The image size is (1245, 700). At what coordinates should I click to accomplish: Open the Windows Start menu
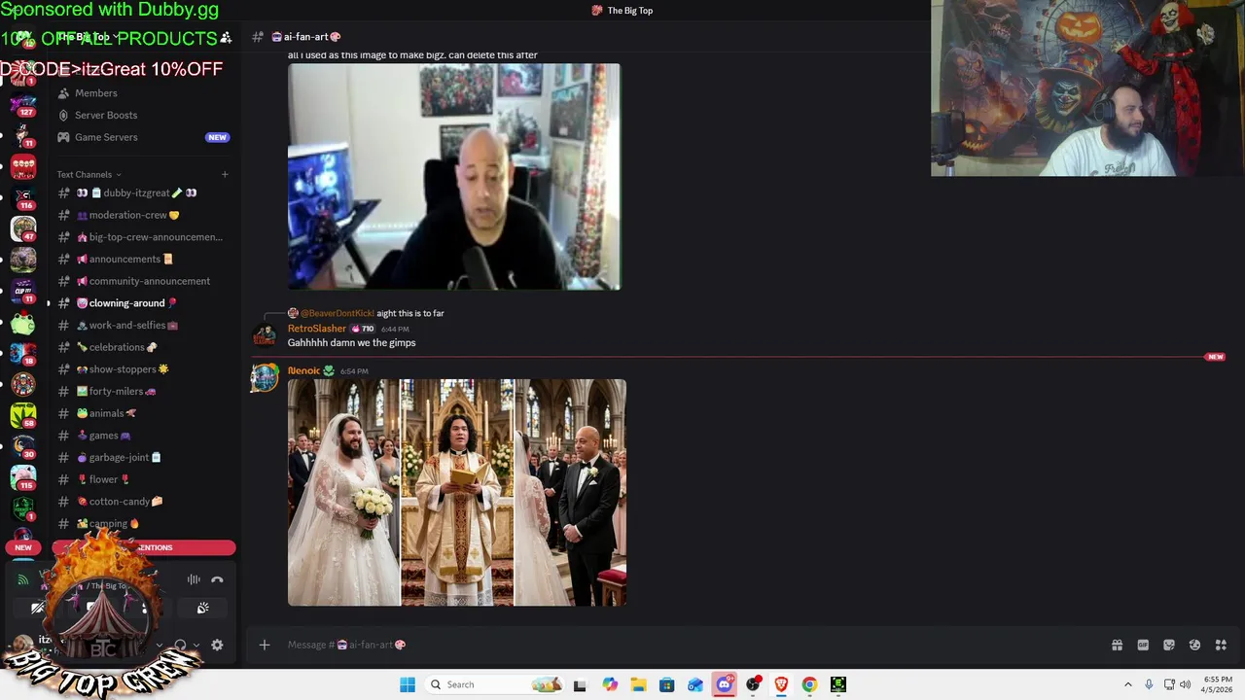[x=408, y=684]
